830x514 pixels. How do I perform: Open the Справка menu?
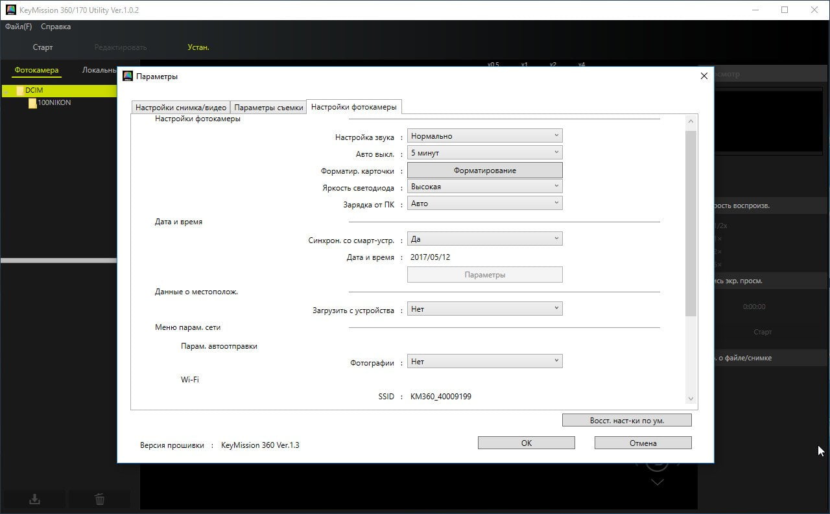(x=56, y=27)
